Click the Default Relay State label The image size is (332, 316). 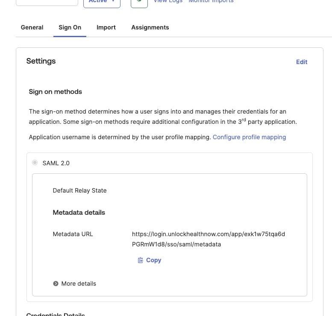(x=79, y=190)
